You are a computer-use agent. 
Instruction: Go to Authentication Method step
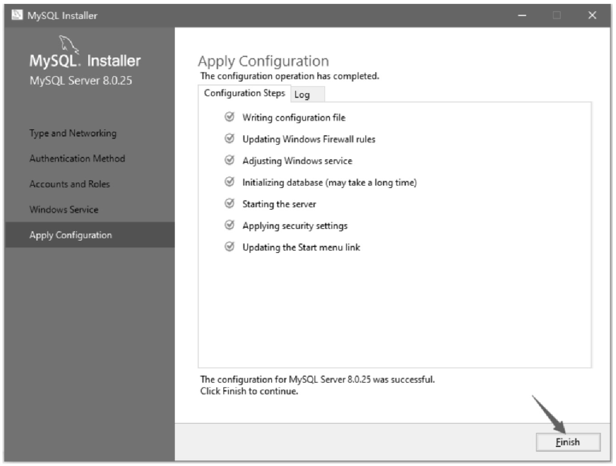pos(77,158)
